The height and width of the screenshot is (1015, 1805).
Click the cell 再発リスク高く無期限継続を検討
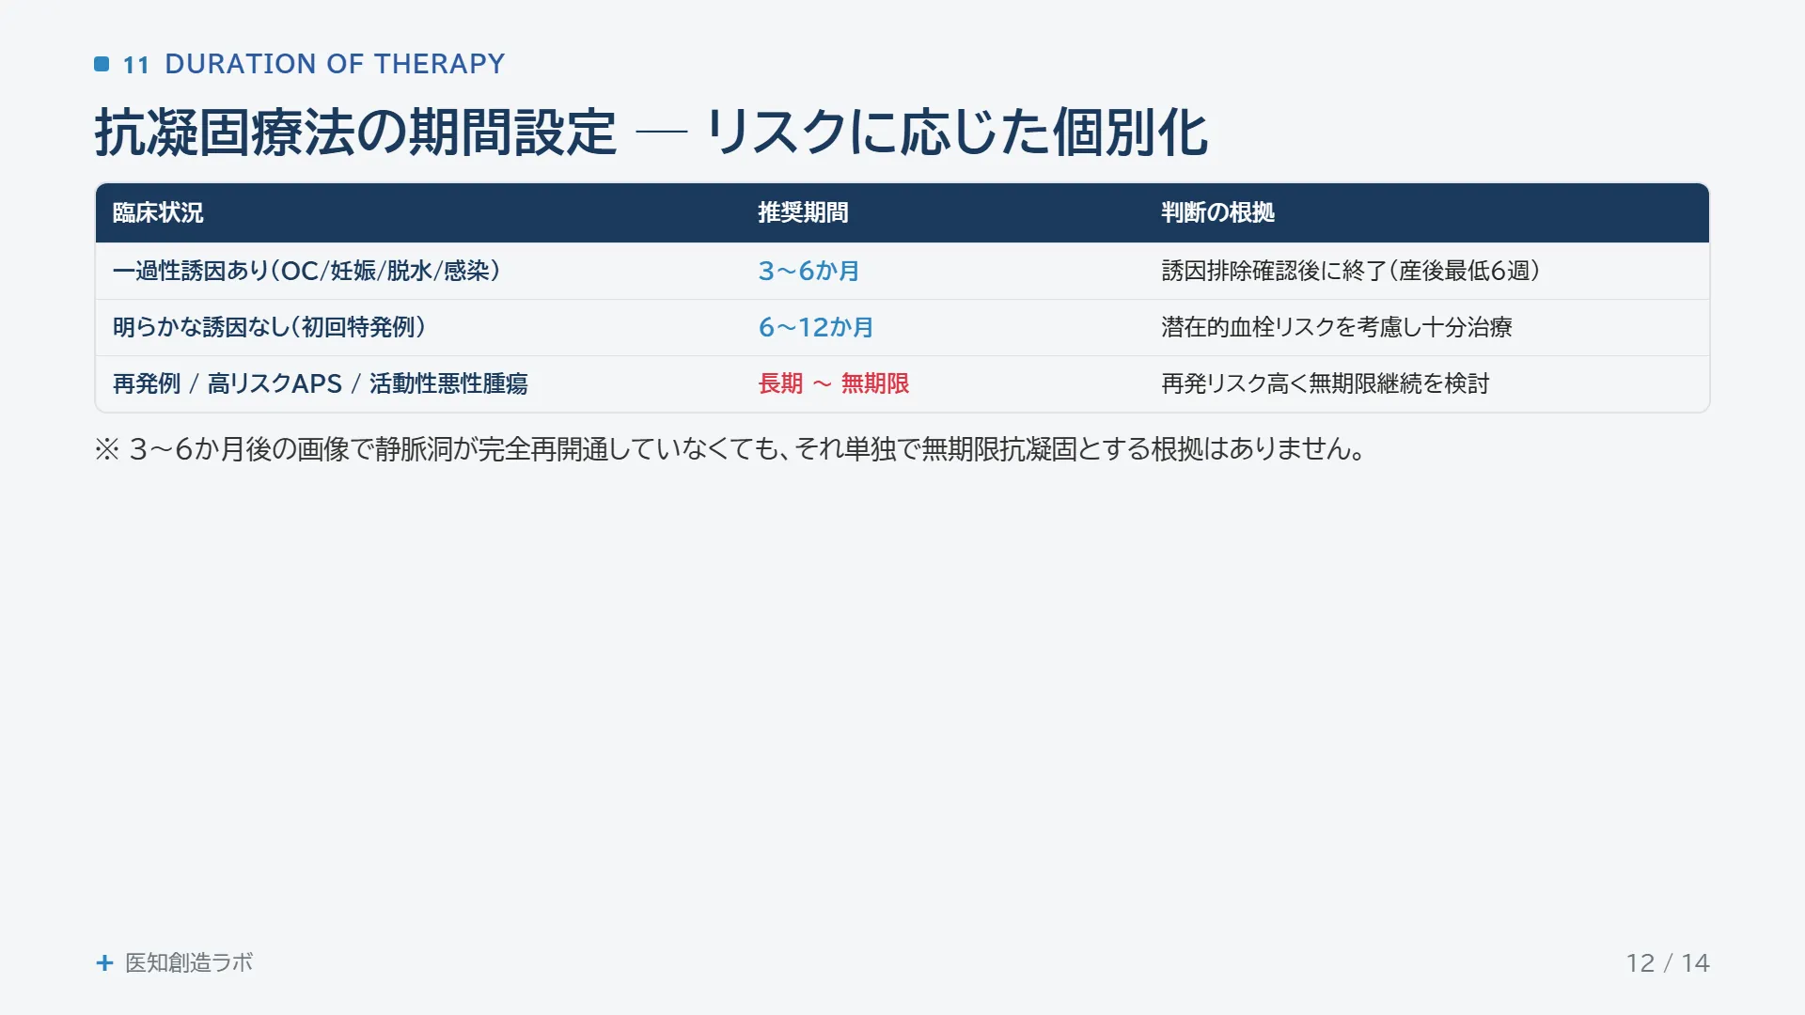(x=1326, y=383)
